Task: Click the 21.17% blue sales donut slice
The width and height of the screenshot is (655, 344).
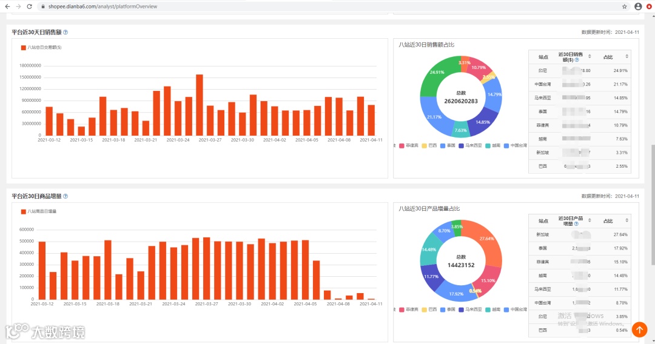Action: pos(434,117)
